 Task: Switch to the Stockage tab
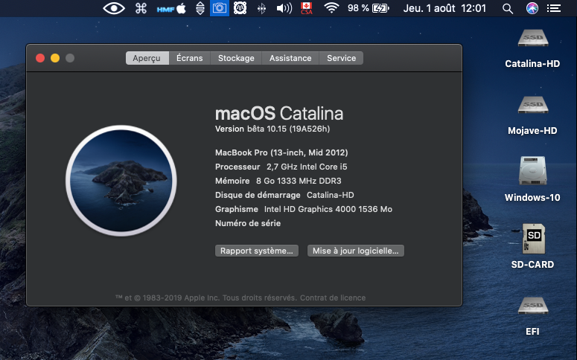(236, 58)
